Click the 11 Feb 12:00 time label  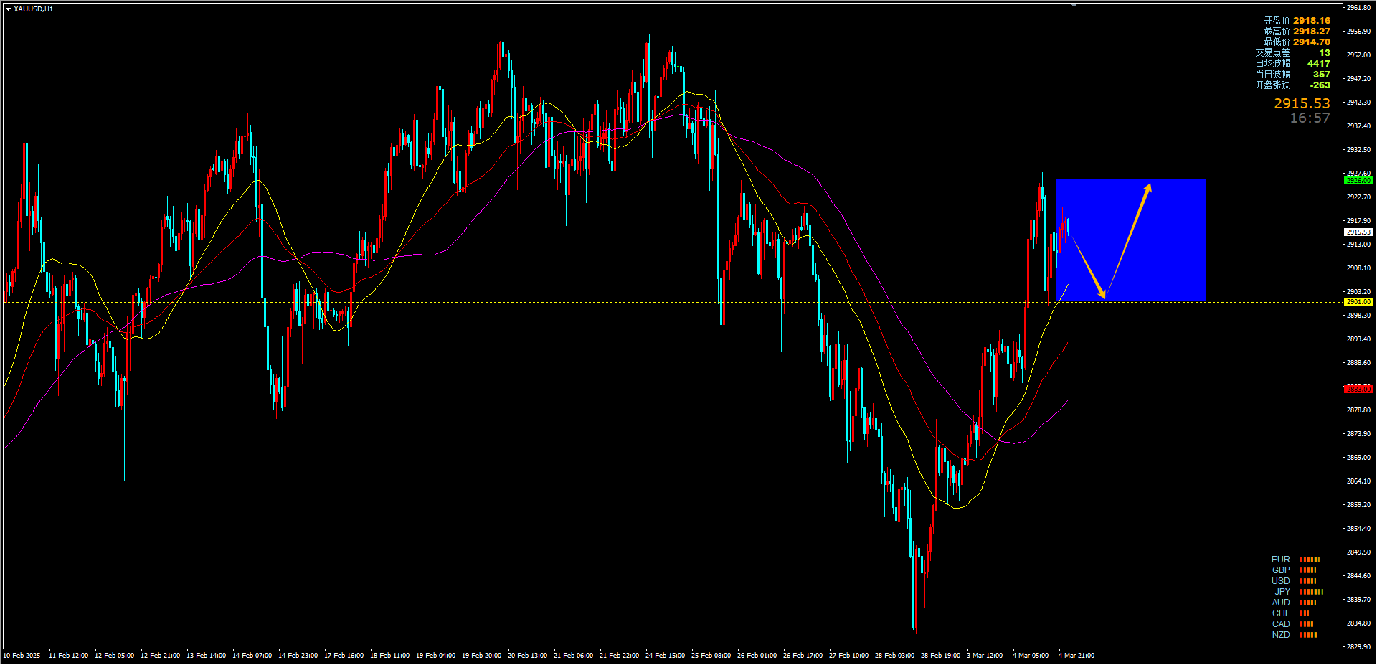click(69, 656)
